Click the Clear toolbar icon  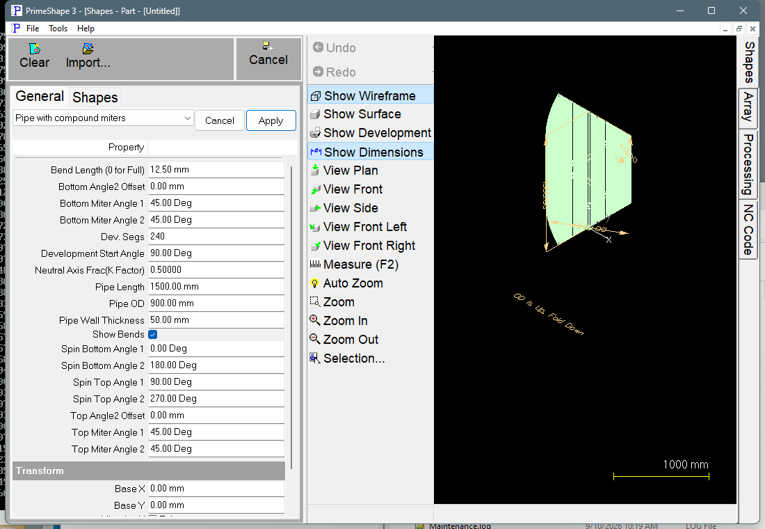pos(34,48)
